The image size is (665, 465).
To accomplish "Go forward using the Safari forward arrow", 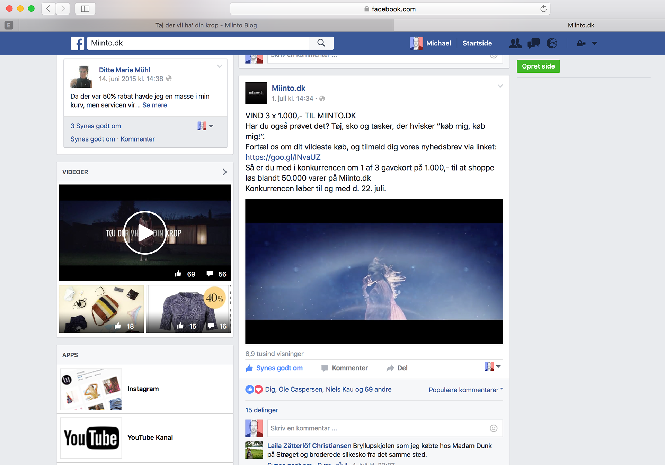I will (x=63, y=9).
